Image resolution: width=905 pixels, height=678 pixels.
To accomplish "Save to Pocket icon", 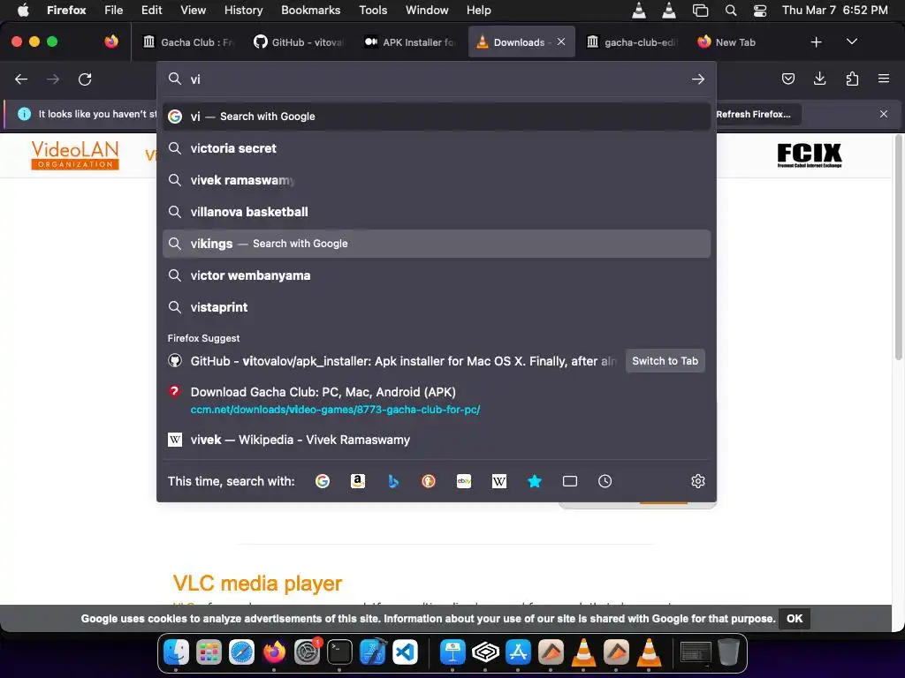I will click(x=787, y=79).
